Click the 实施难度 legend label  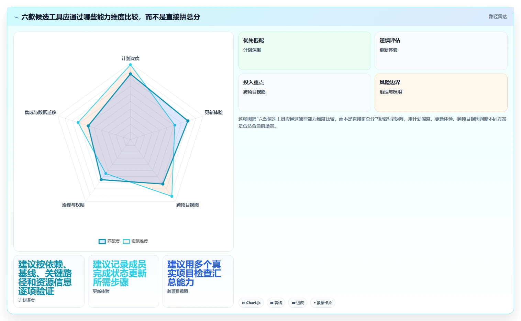tap(140, 241)
